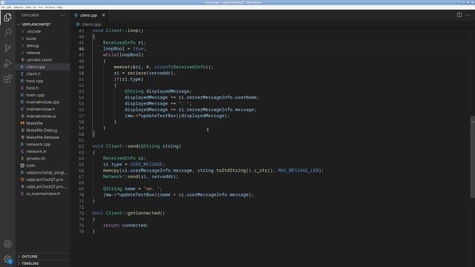This screenshot has height=267, width=475.
Task: Open the Extensions view
Action: [7, 79]
